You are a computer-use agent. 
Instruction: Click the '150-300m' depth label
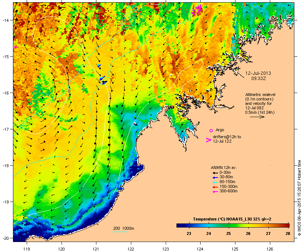(228, 187)
